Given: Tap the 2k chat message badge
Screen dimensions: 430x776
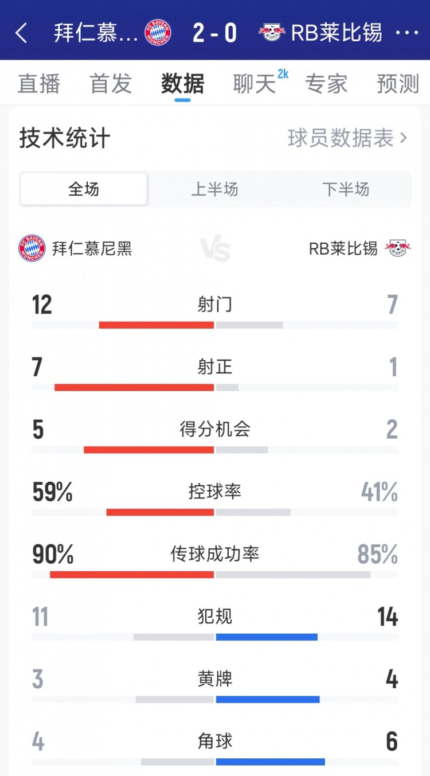Looking at the screenshot, I should (283, 74).
